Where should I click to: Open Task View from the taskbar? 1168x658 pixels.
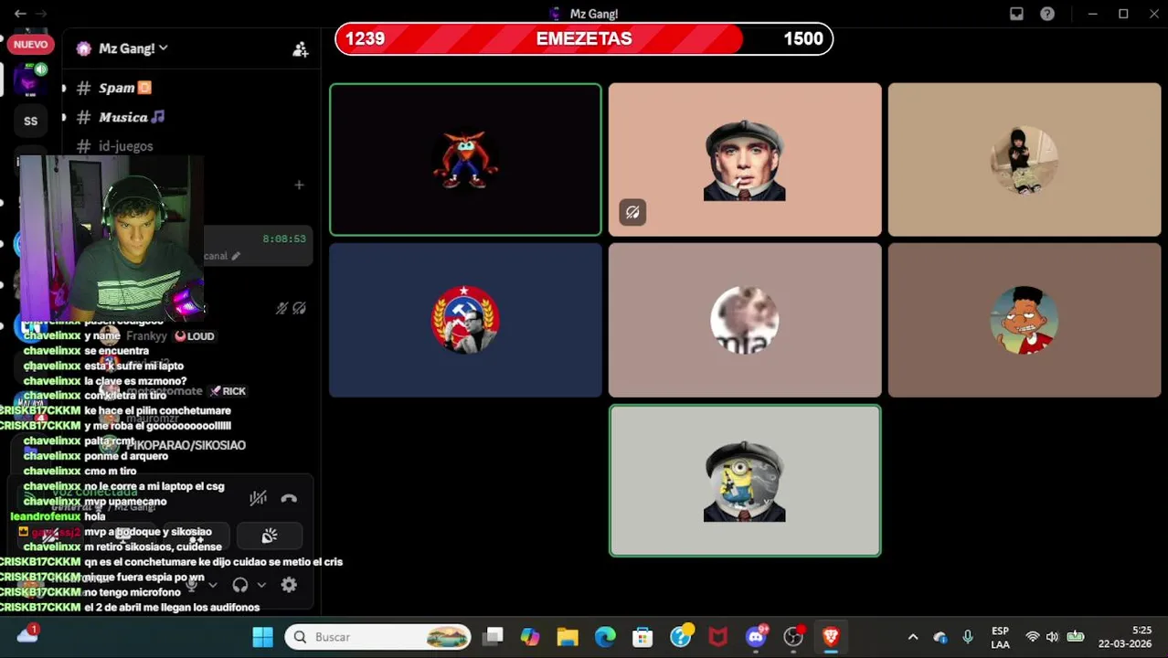(494, 637)
